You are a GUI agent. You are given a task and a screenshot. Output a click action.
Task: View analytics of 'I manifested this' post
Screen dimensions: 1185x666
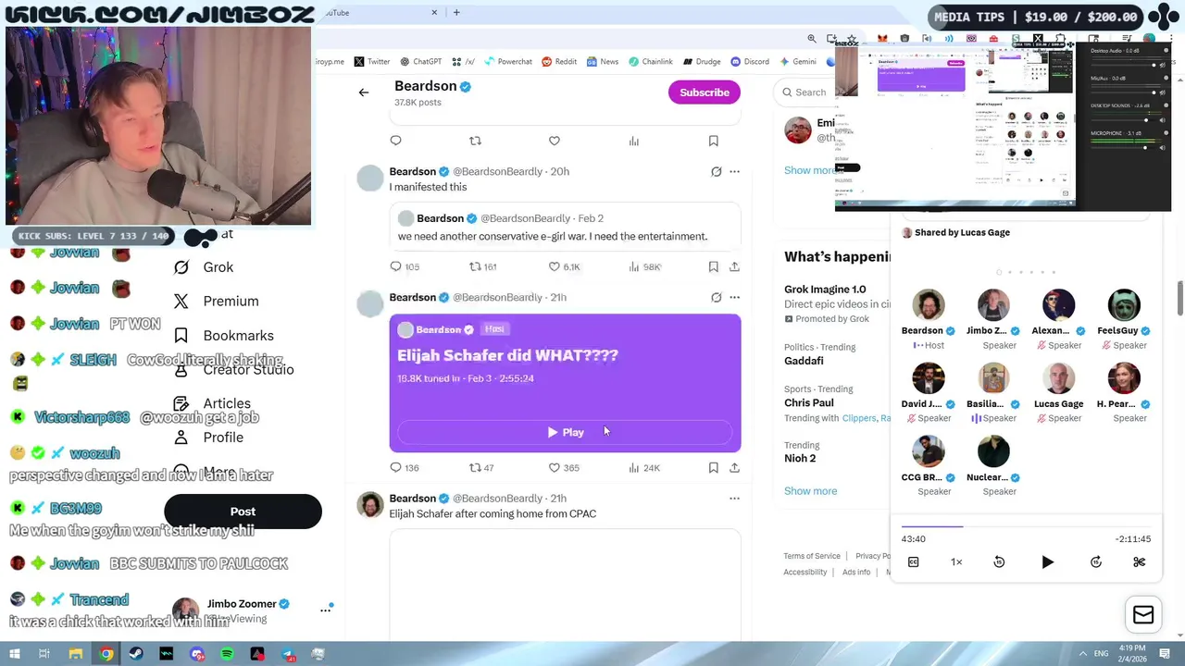643,266
